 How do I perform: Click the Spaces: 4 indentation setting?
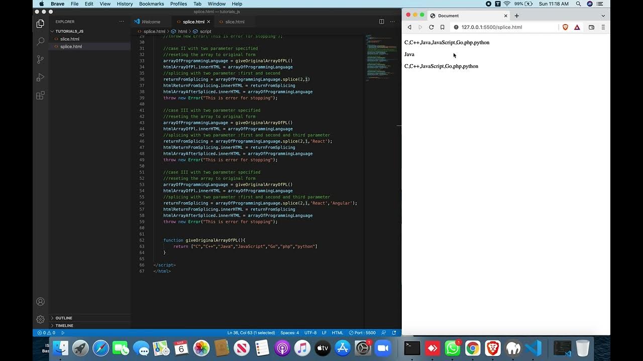coord(289,332)
